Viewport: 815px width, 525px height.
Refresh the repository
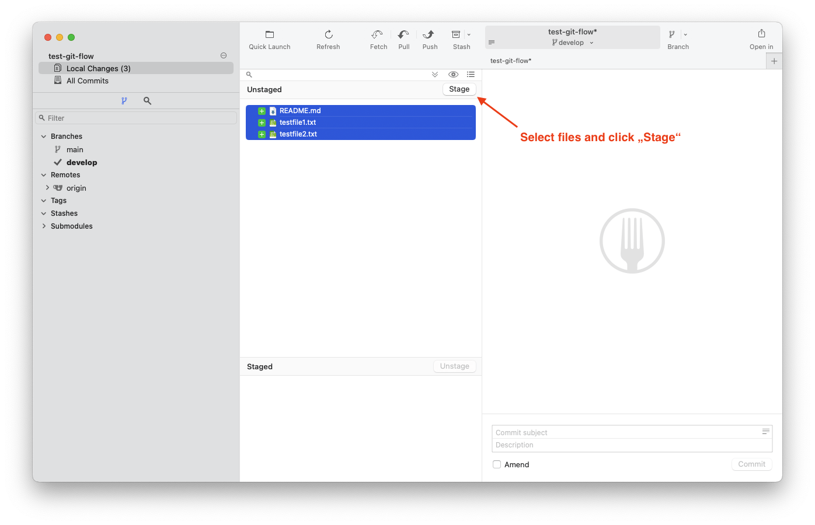pos(328,35)
